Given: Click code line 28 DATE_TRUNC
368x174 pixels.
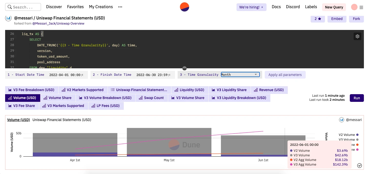Looking at the screenshot, I should click(87, 45).
